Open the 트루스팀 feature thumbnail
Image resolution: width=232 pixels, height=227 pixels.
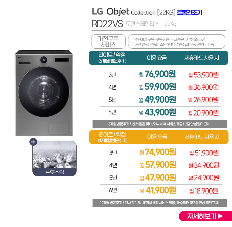(x=54, y=158)
